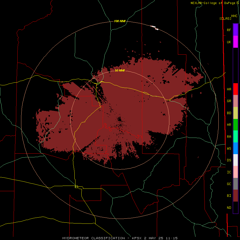
Task: Click the HHC product label
Action: click(234, 16)
